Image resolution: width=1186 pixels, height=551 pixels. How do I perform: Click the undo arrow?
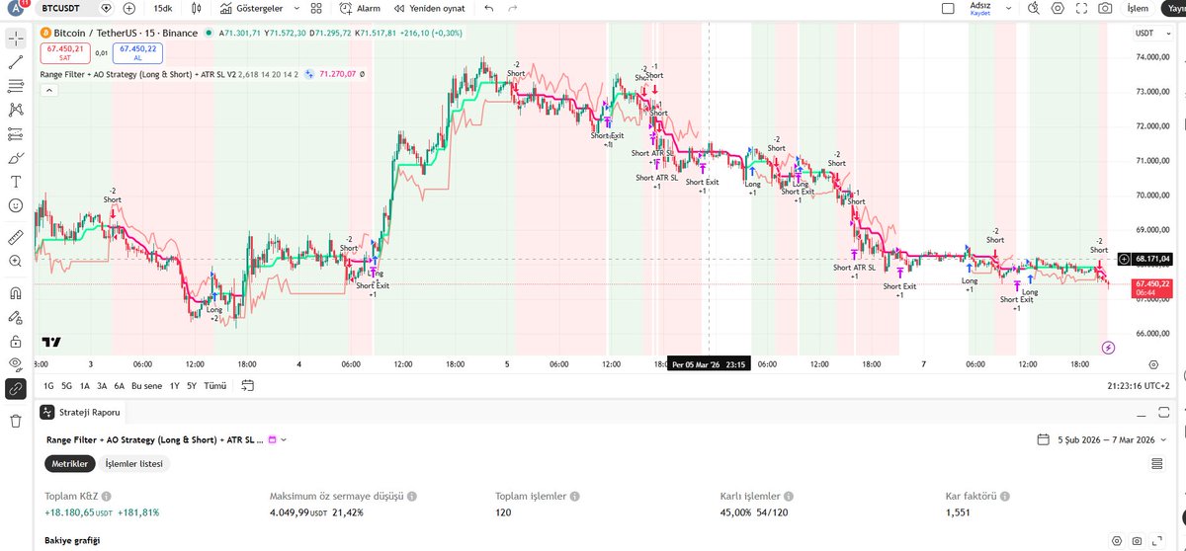point(489,9)
